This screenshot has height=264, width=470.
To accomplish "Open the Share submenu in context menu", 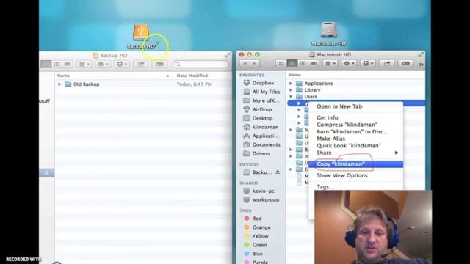I will 355,153.
